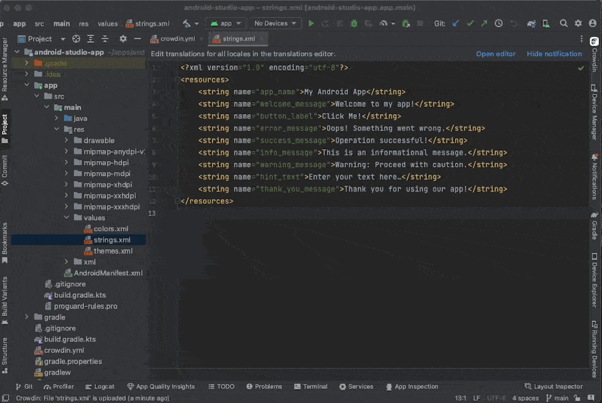The height and width of the screenshot is (403, 602).
Task: Click the Open editor link
Action: click(495, 54)
